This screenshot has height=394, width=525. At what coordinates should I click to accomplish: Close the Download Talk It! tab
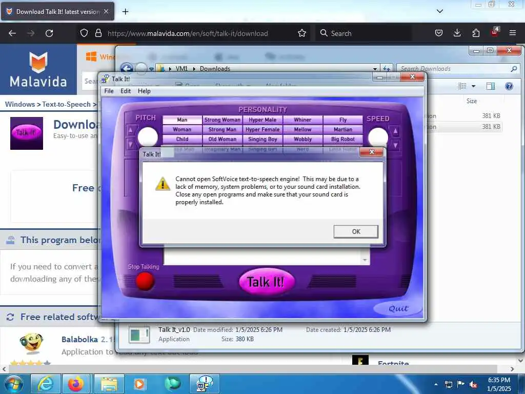coord(106,11)
